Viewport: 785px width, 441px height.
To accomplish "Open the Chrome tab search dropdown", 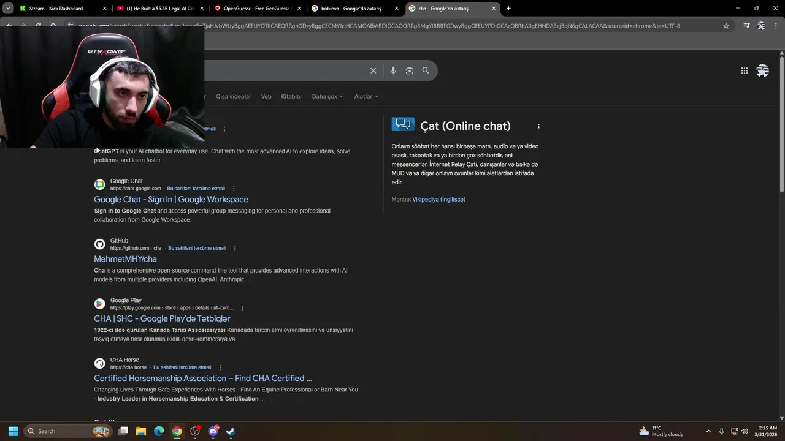I will pos(8,9).
